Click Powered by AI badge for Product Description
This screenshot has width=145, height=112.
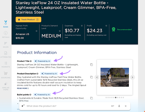tap(49, 74)
